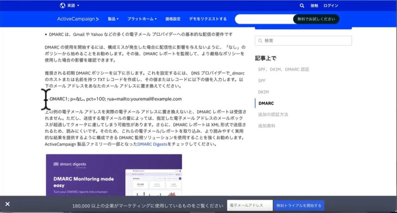Viewport: 397px width, 213px height.
Task: Click the ログイン link
Action: click(x=331, y=6)
